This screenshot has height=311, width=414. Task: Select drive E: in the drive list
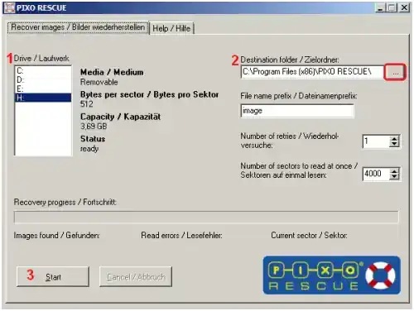point(43,89)
